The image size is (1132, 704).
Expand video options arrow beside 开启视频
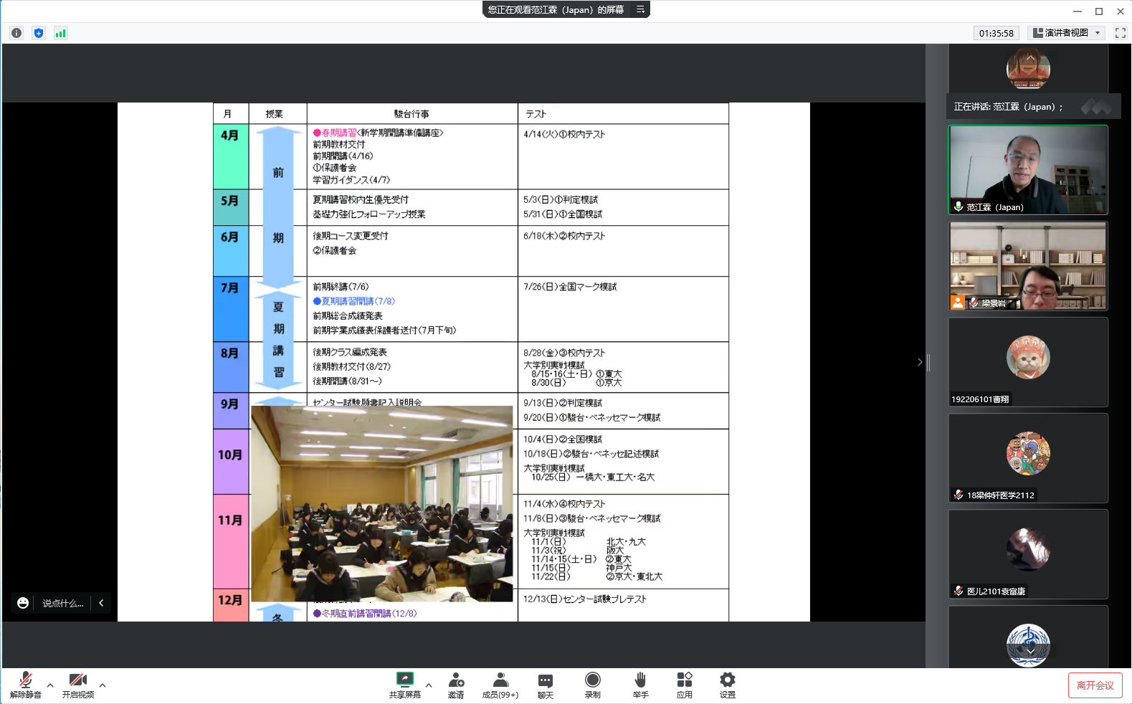(103, 685)
